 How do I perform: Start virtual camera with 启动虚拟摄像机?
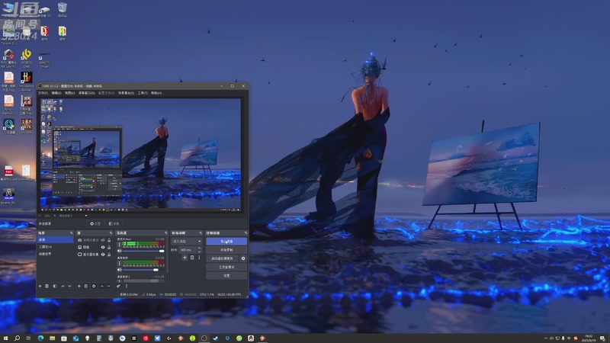click(x=222, y=258)
